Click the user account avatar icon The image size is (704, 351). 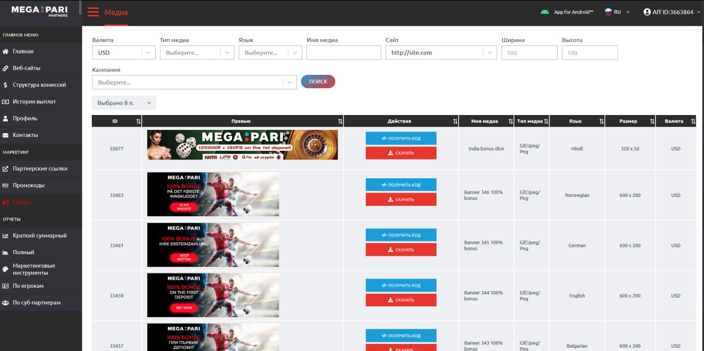pos(647,12)
